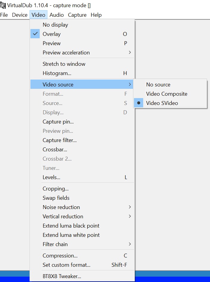Select the Video SVideo source
The height and width of the screenshot is (282, 210).
(x=162, y=103)
